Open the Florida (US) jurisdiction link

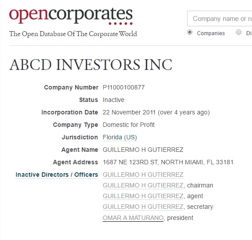point(120,137)
